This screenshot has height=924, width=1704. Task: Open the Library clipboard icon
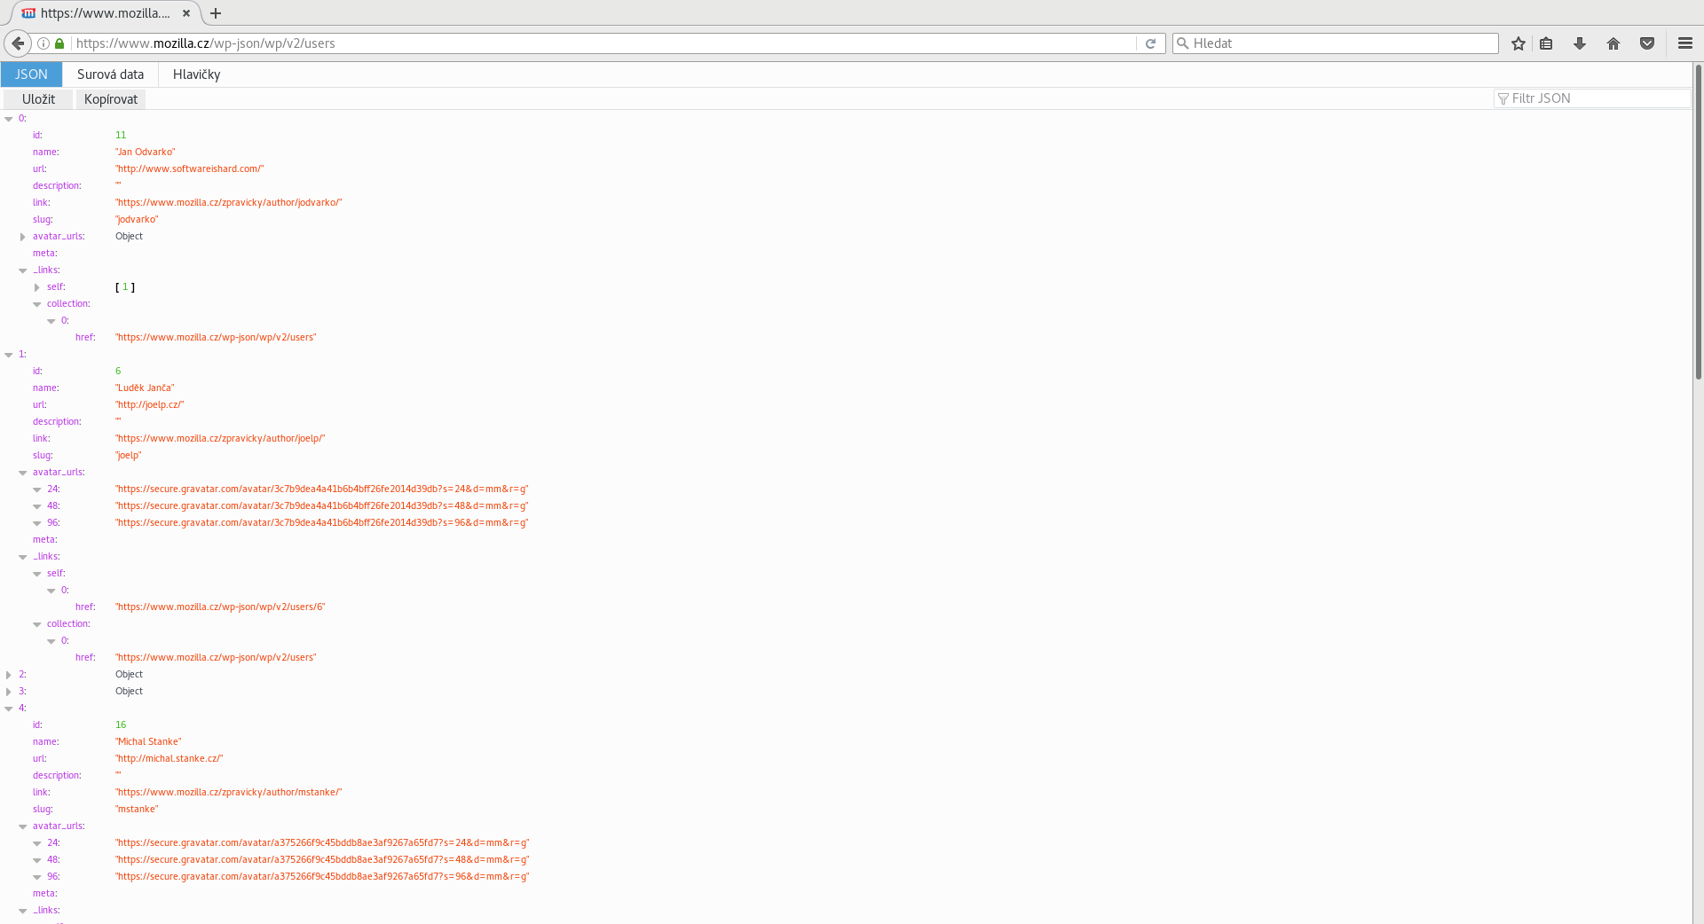(x=1546, y=43)
